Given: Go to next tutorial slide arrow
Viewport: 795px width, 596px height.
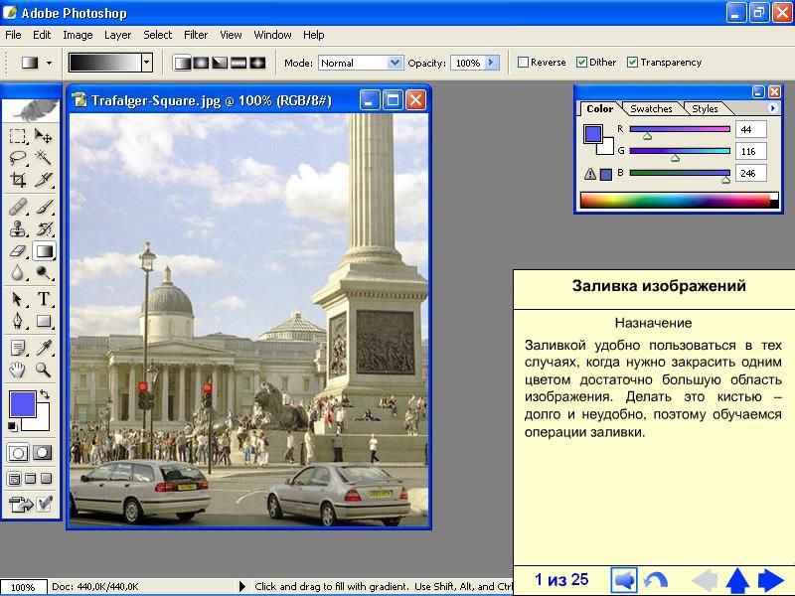Looking at the screenshot, I should pos(771,580).
